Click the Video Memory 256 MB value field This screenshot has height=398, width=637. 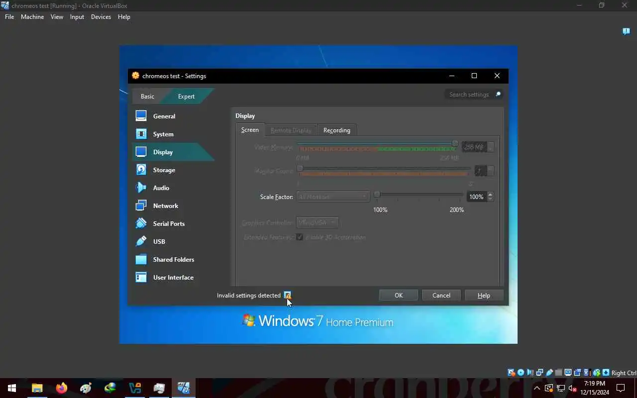coord(474,147)
